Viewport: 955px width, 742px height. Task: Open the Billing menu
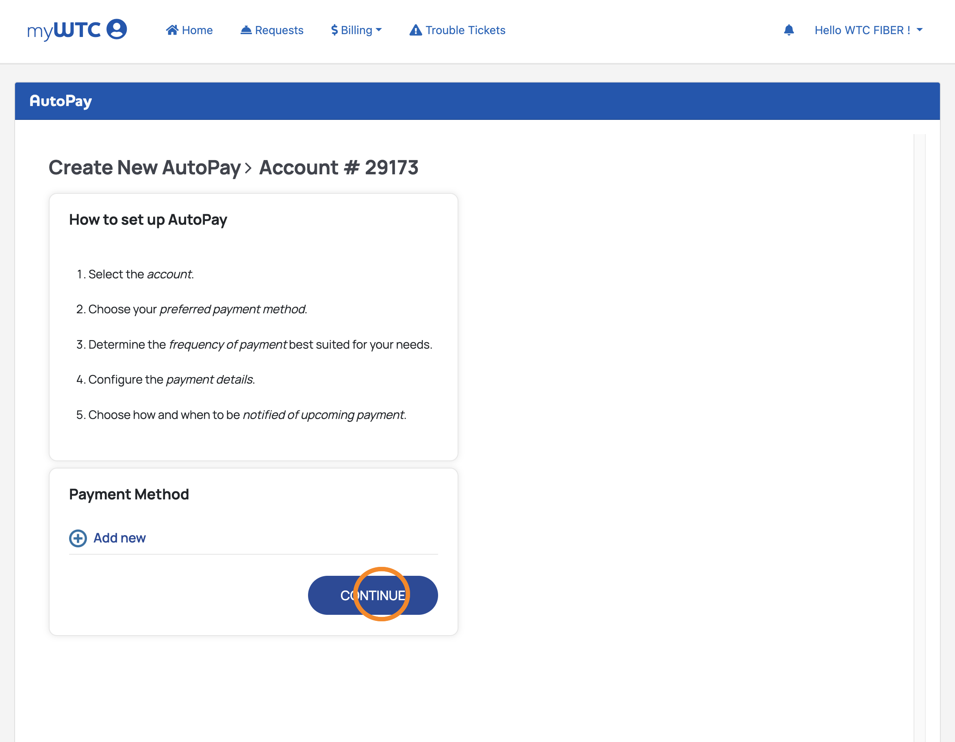coord(356,30)
